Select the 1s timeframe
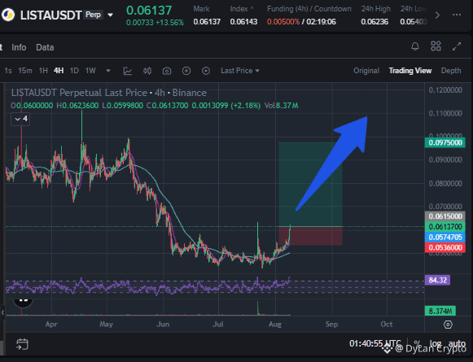 click(x=8, y=71)
